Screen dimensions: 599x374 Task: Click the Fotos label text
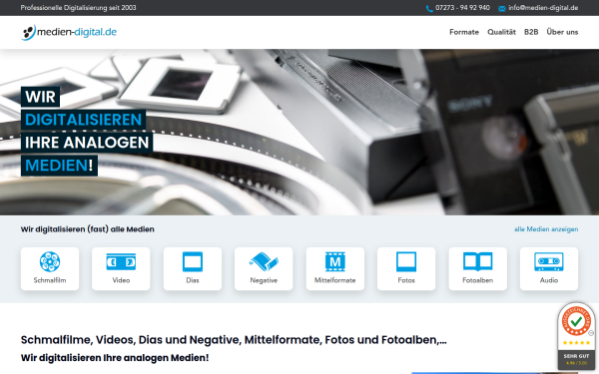(x=406, y=280)
